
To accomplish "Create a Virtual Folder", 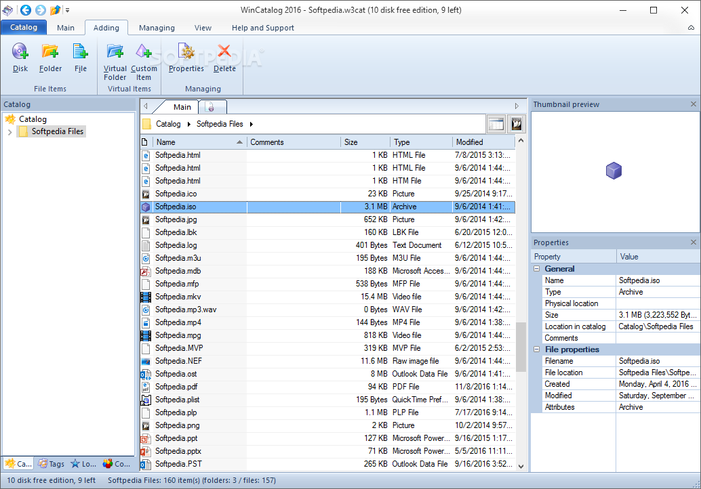I will [x=115, y=62].
